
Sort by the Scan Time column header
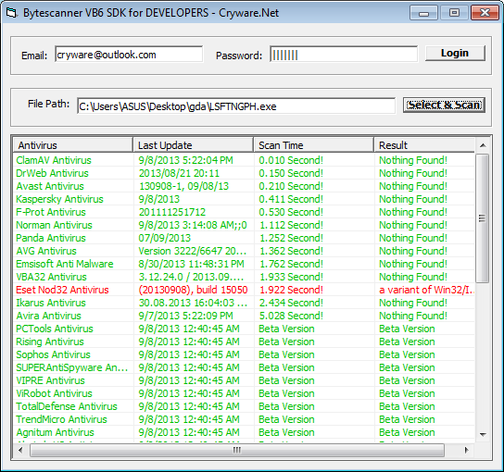313,145
